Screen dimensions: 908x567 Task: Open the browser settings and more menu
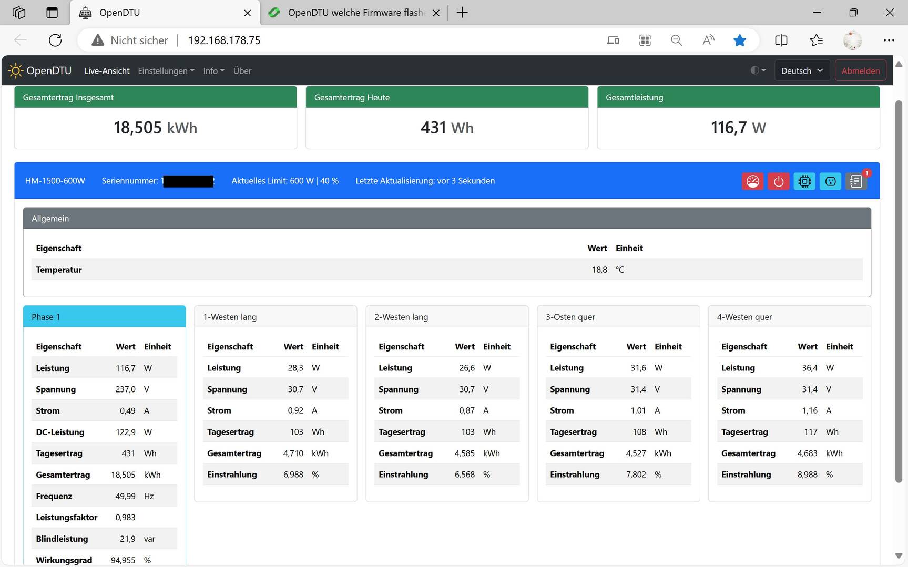[x=889, y=40]
